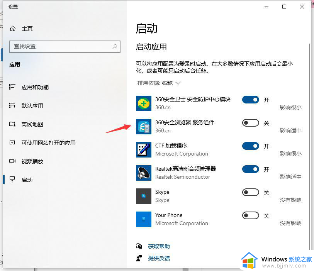314x271 pixels.
Task: Enable Your Phone startup toggle
Action: coord(251,215)
